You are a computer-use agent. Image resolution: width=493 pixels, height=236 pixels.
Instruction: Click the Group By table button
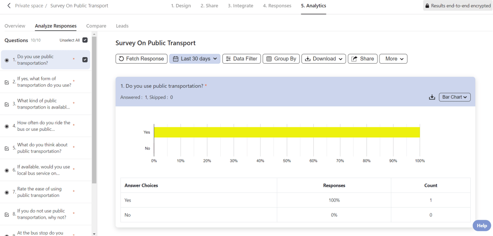281,59
